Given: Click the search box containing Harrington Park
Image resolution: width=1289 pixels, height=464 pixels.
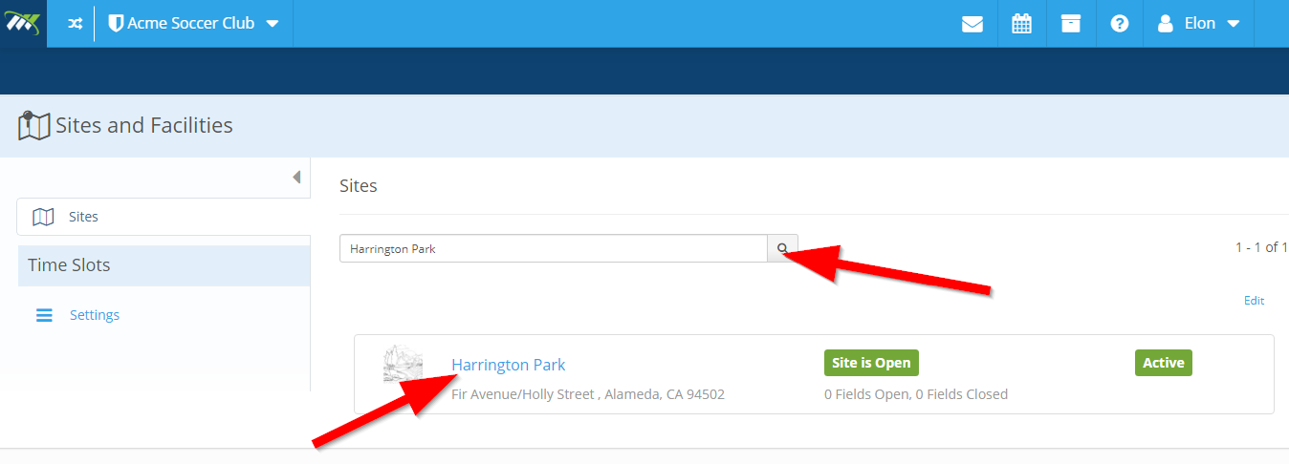Looking at the screenshot, I should coord(554,248).
